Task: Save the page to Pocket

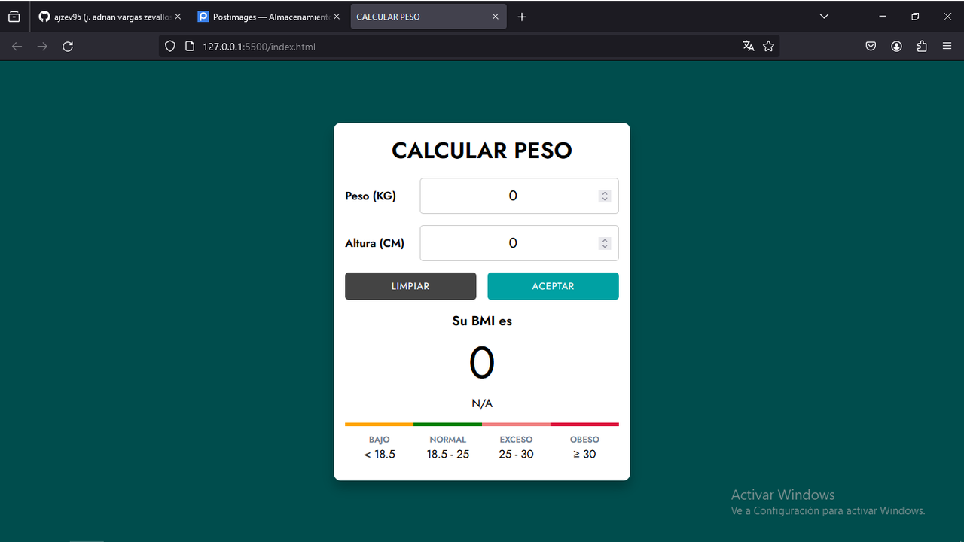Action: point(871,46)
